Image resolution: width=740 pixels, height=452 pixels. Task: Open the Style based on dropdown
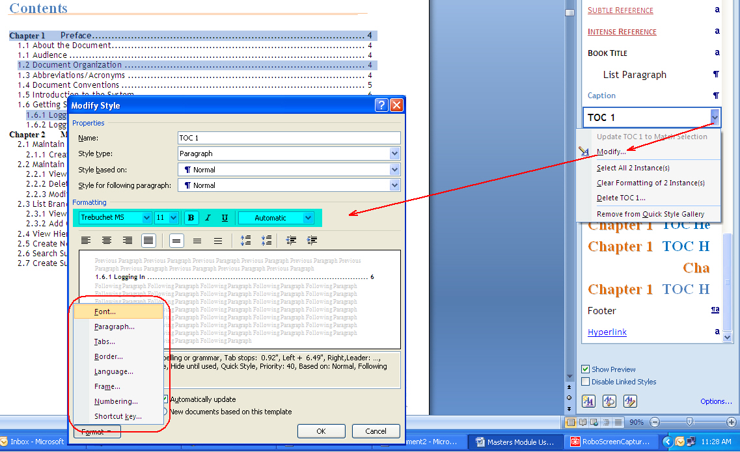(394, 169)
